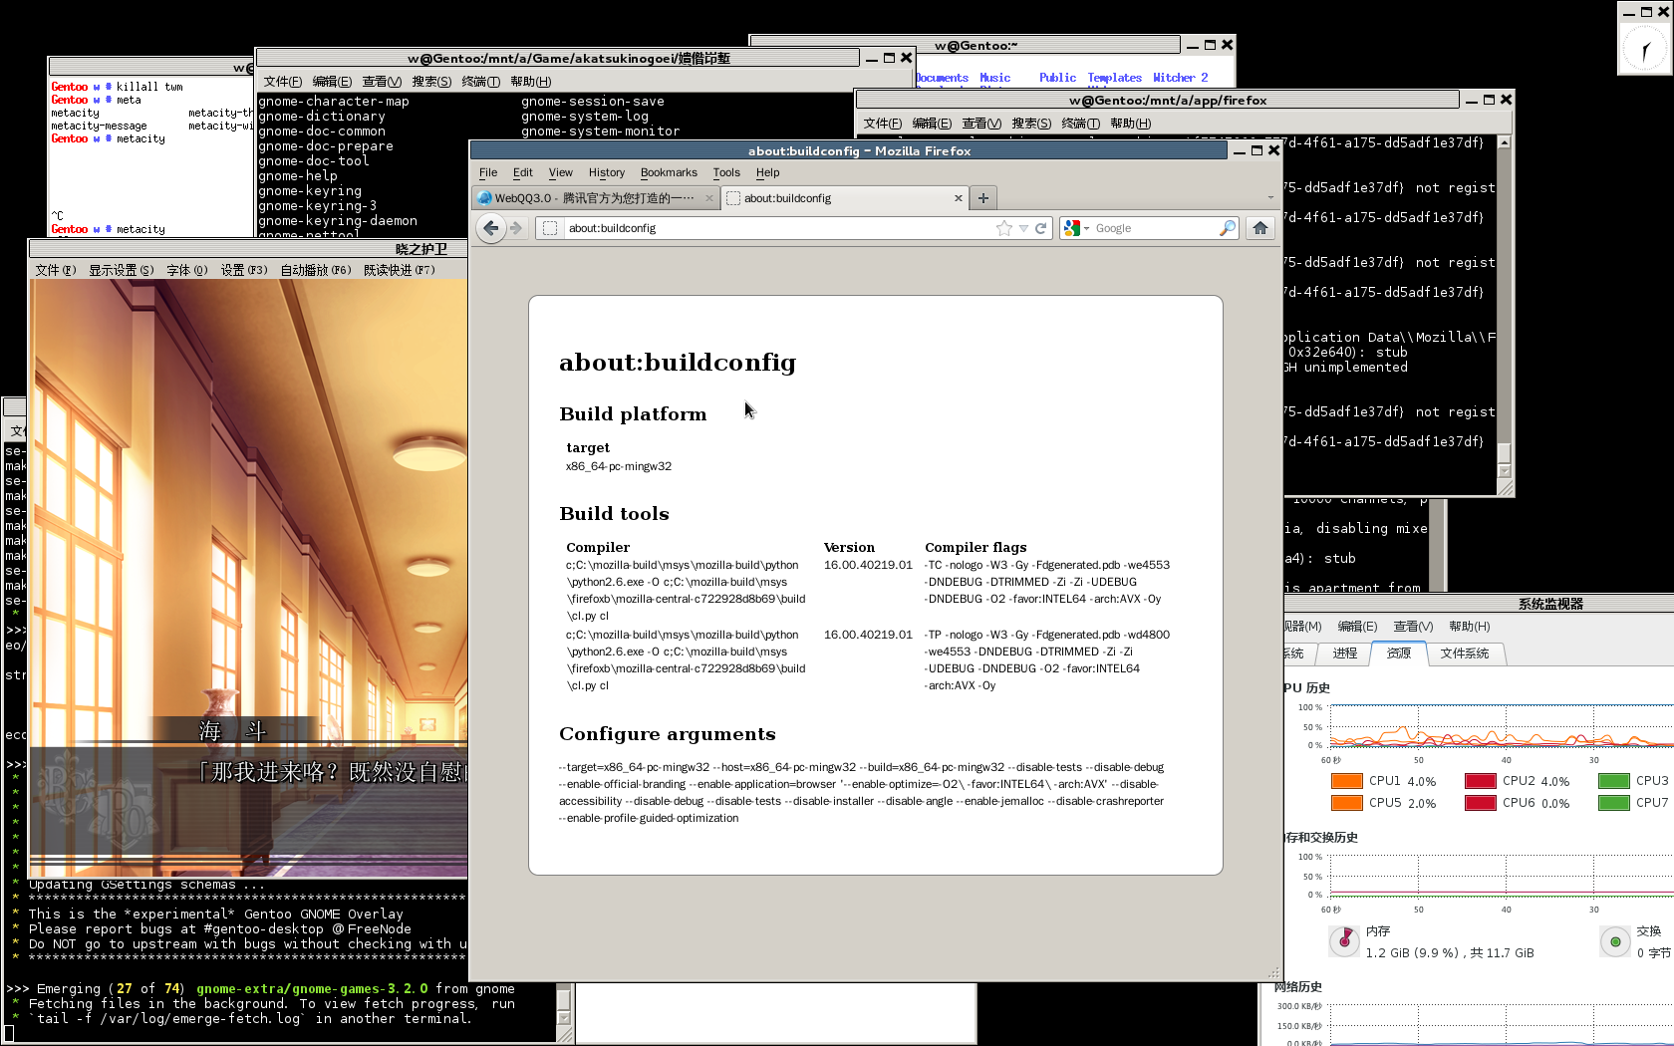Click firefox terminal scrollbar up arrow
This screenshot has height=1046, width=1674.
[1505, 142]
